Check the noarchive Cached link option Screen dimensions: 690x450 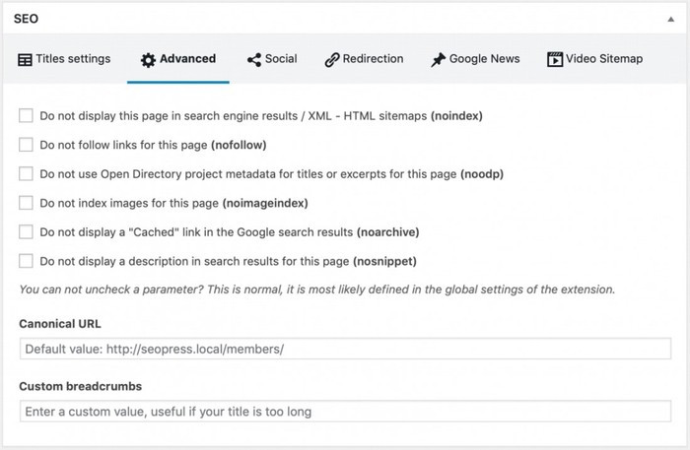click(x=26, y=232)
